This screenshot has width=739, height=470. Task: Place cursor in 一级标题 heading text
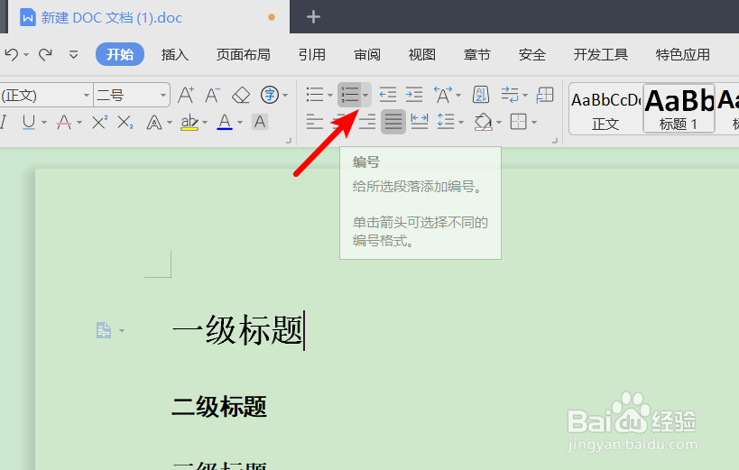coord(237,330)
